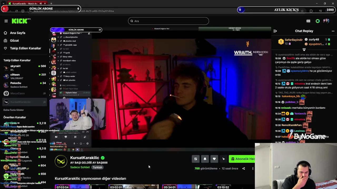Image resolution: width=337 pixels, height=189 pixels.
Task: Open the browser tab search chevron
Action: (3, 3)
